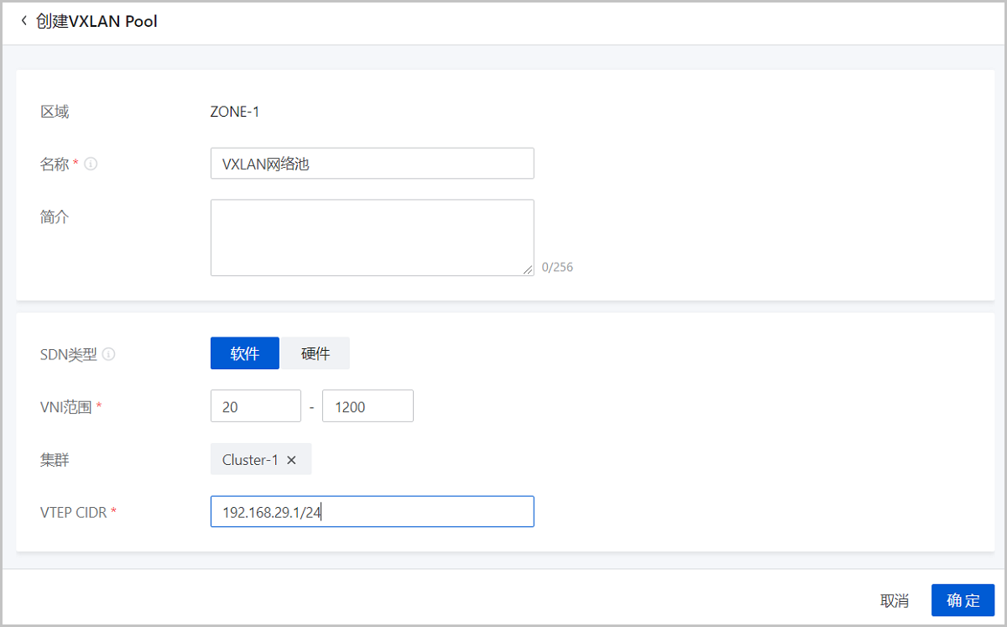
Task: Click the back arrow beside 创建VXLAN Pool
Action: (23, 21)
